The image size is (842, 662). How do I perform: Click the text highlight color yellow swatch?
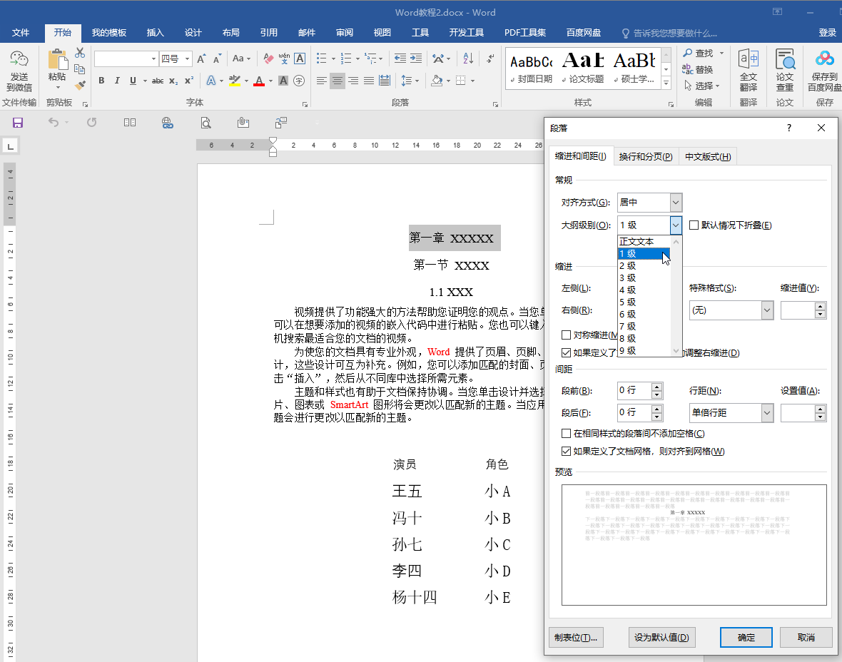[234, 81]
